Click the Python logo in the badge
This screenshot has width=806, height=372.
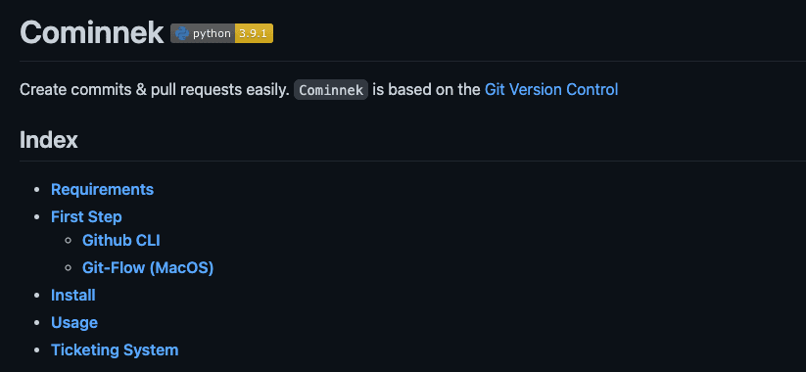182,34
